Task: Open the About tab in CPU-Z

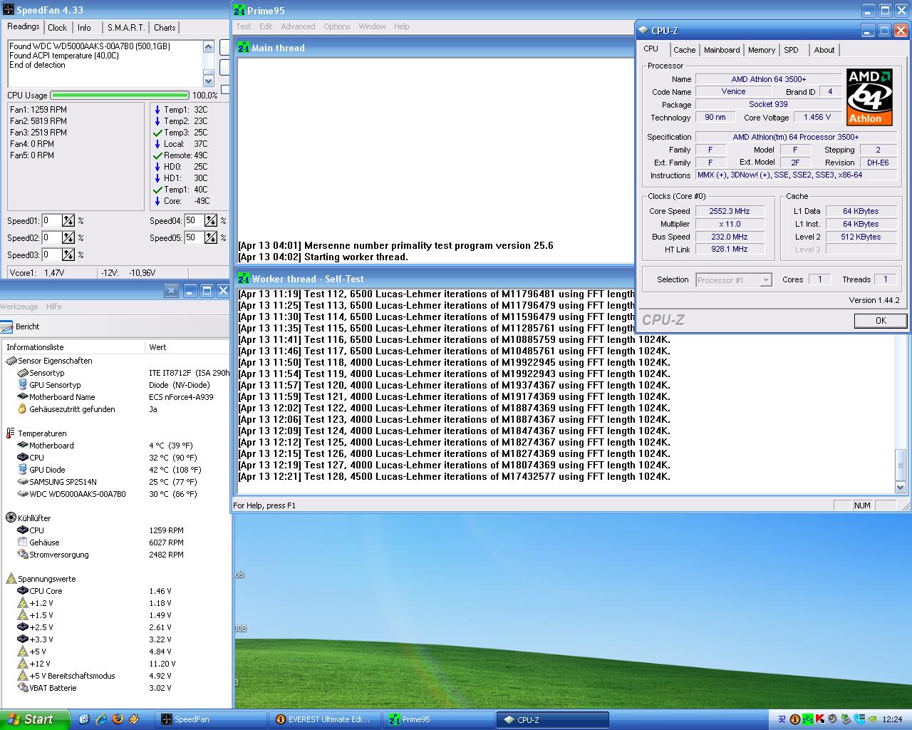Action: (824, 50)
